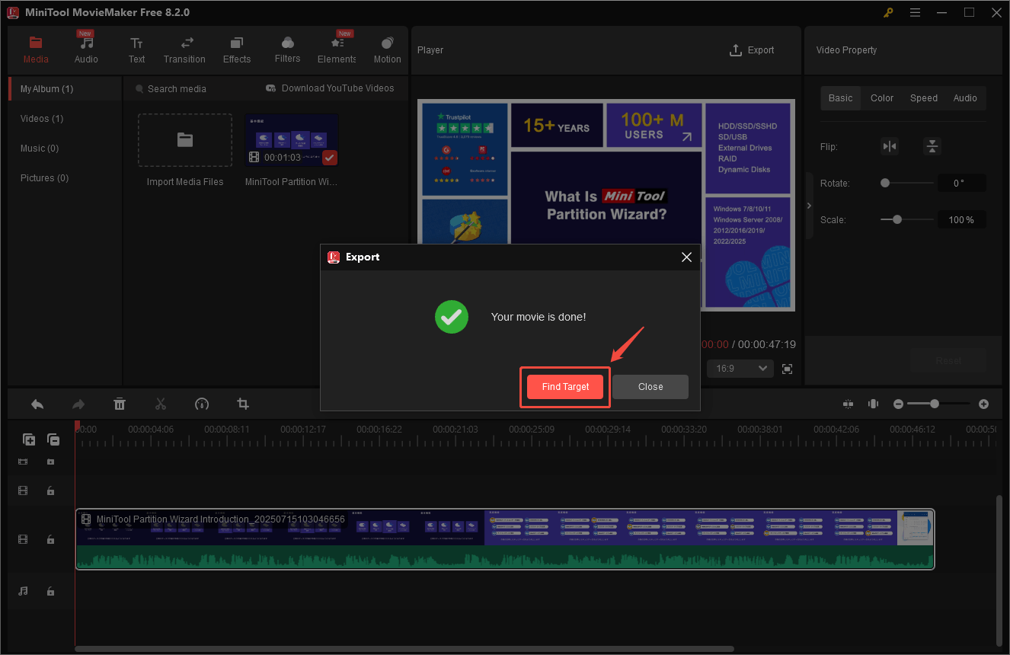Click the red playhead marker

(x=77, y=425)
